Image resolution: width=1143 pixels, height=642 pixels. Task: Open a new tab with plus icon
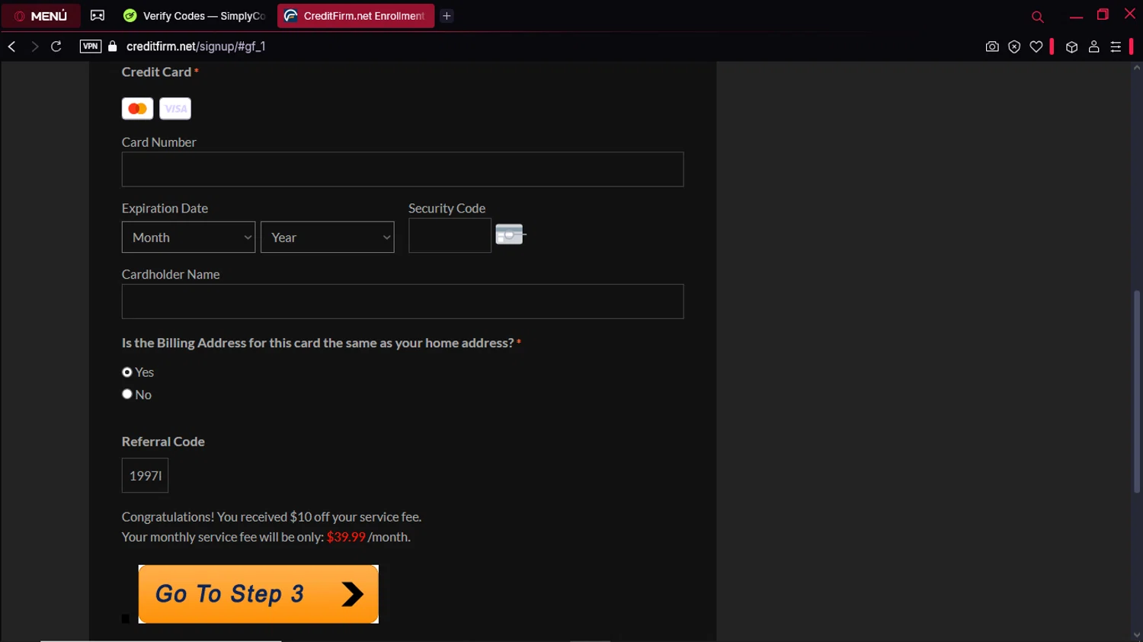click(x=447, y=16)
